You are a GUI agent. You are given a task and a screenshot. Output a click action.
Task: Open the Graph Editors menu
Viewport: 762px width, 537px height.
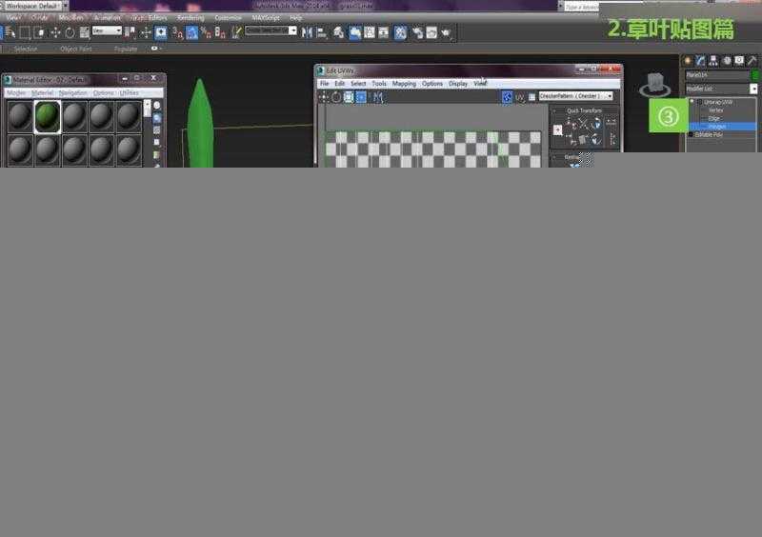click(x=149, y=17)
